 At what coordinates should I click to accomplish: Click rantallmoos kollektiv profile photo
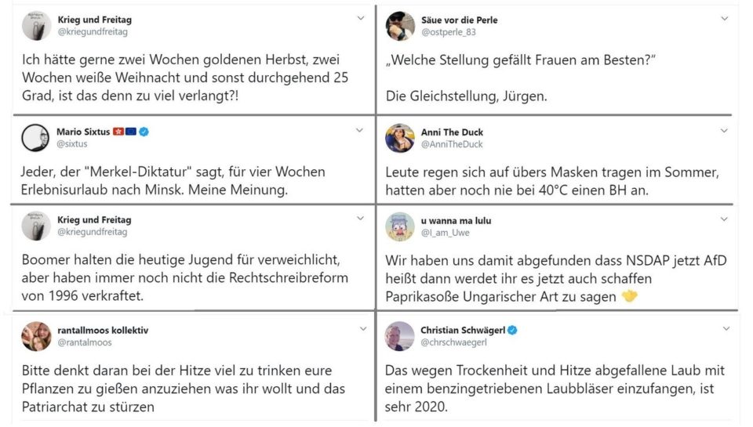(x=37, y=336)
